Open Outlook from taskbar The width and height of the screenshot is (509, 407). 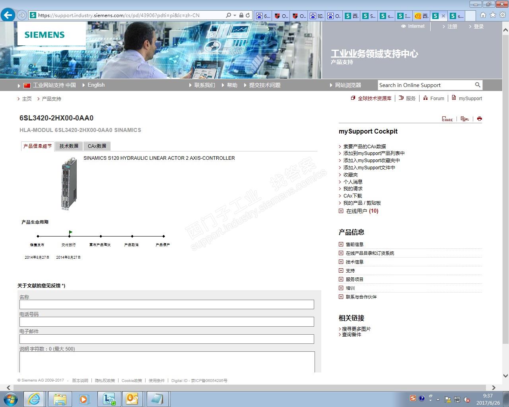pos(132,399)
